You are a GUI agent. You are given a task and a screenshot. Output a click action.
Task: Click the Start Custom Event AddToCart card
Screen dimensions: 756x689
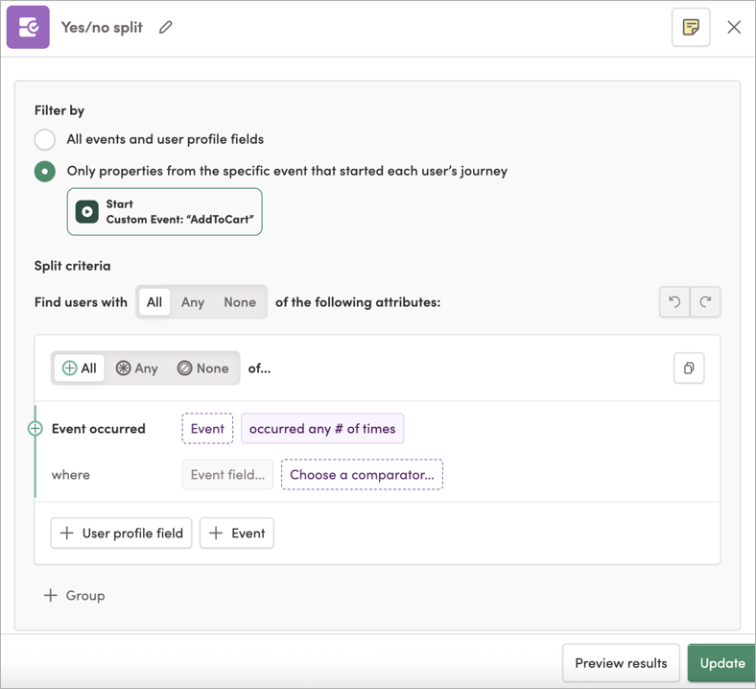pos(164,212)
